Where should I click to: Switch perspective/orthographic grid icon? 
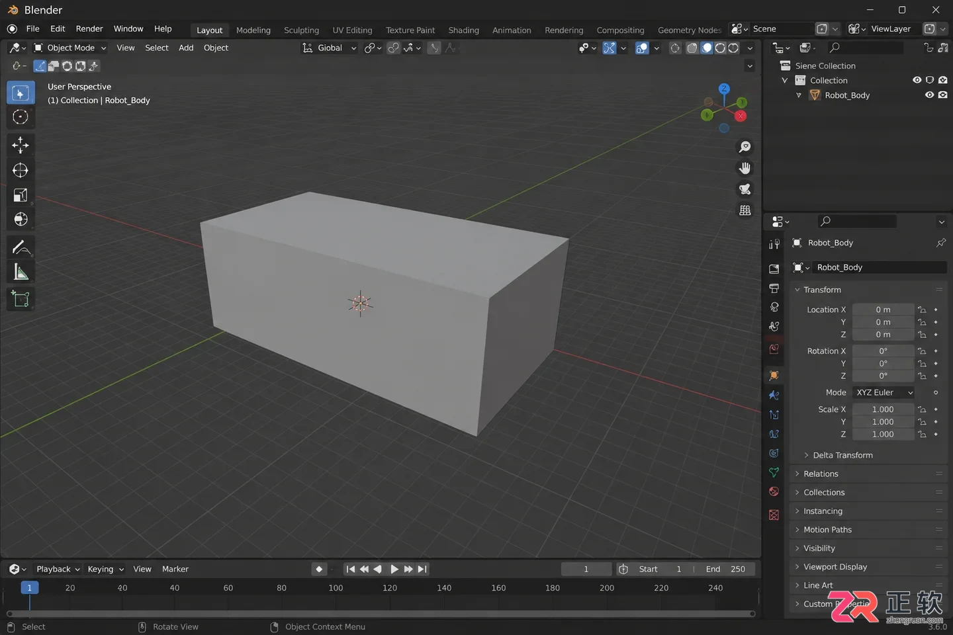(745, 210)
